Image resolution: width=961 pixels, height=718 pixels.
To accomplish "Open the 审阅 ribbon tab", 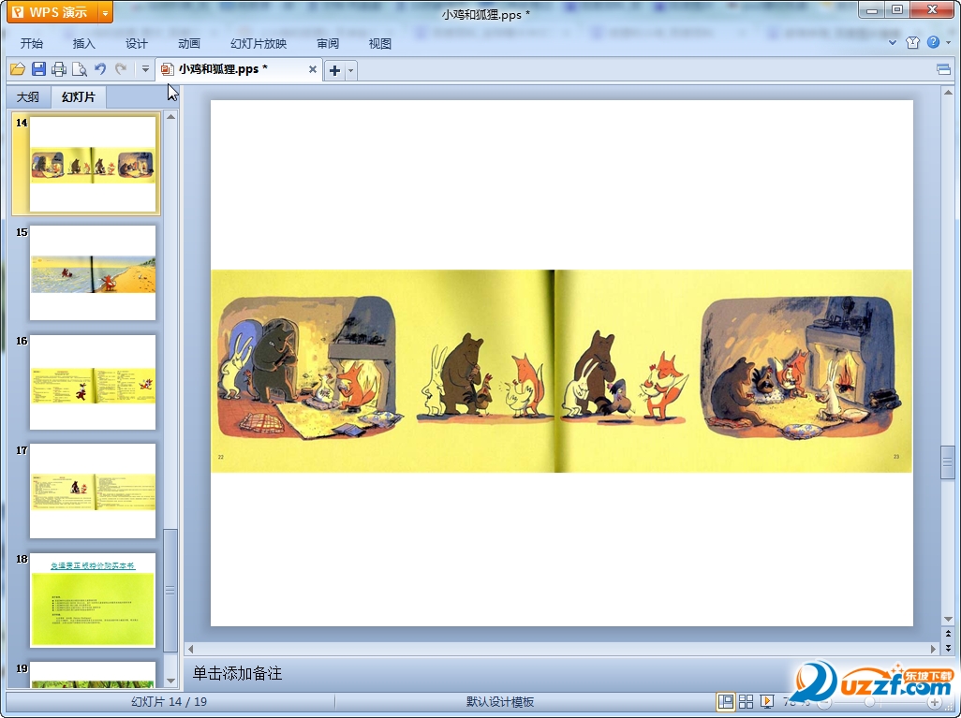I will 328,43.
